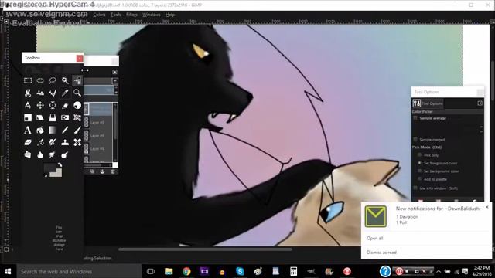This screenshot has height=278, width=495.
Task: Open the Windows menu
Action: pos(152,15)
